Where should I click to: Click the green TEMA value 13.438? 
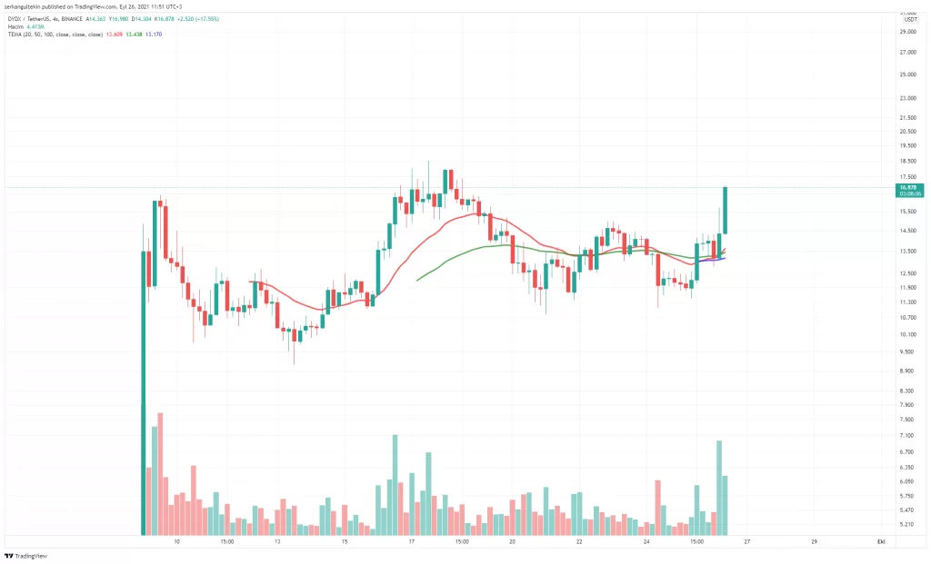click(133, 34)
